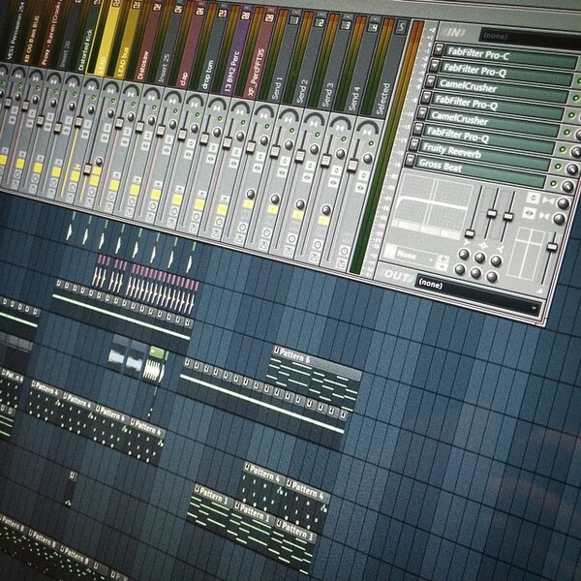Click the mixer EQ curve graph
The width and height of the screenshot is (581, 581).
coord(431,204)
